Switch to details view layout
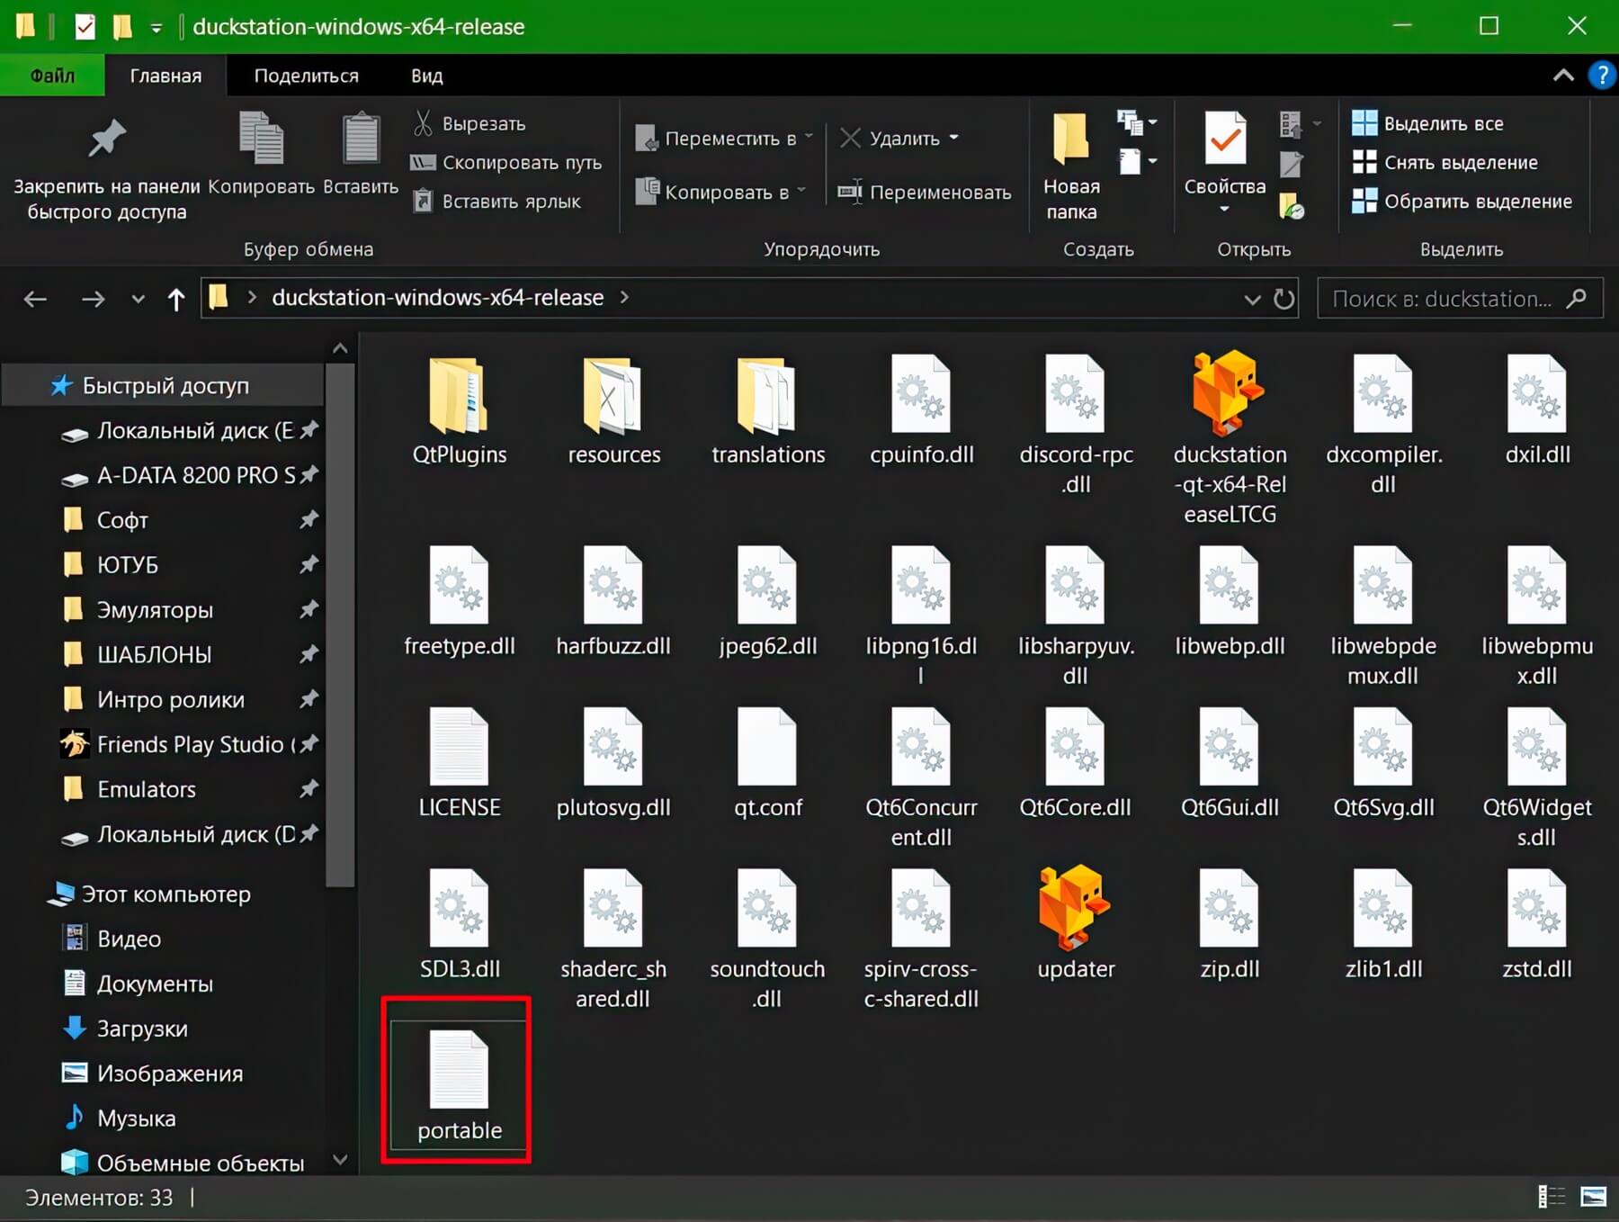Image resolution: width=1619 pixels, height=1222 pixels. pos(1551,1197)
